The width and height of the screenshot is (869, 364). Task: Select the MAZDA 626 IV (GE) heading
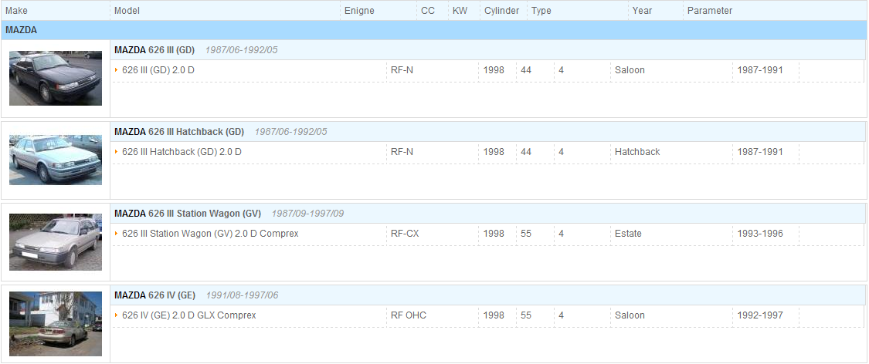point(154,295)
